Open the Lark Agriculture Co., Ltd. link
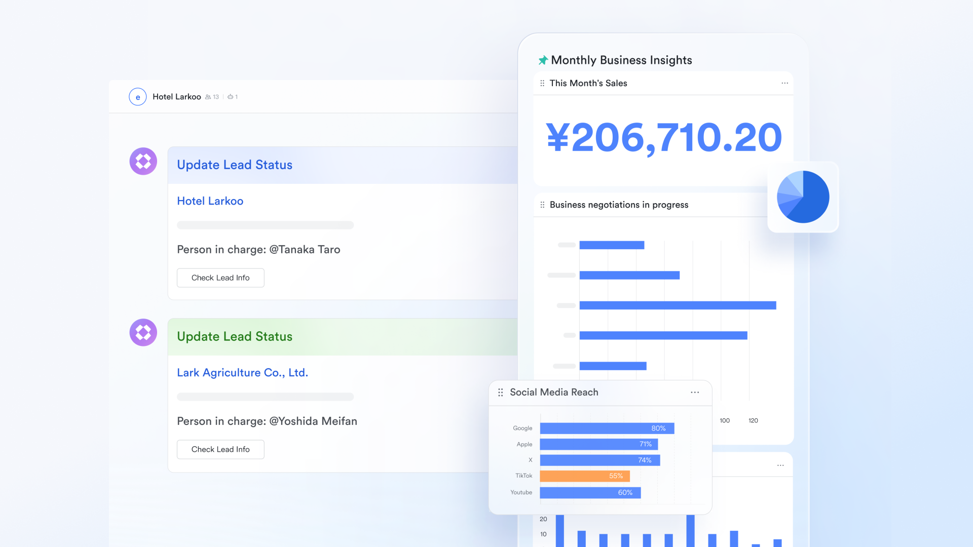The image size is (973, 547). [243, 373]
